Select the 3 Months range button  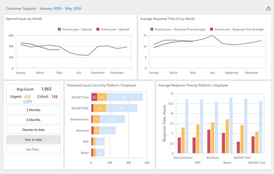[33, 110]
